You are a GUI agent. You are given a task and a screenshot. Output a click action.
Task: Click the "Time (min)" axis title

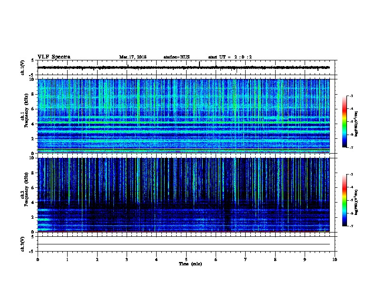click(190, 264)
